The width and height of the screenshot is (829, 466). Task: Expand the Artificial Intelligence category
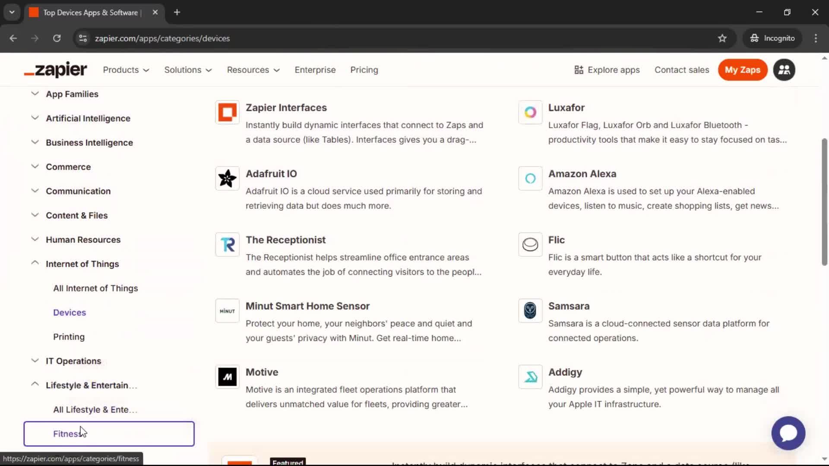point(35,118)
